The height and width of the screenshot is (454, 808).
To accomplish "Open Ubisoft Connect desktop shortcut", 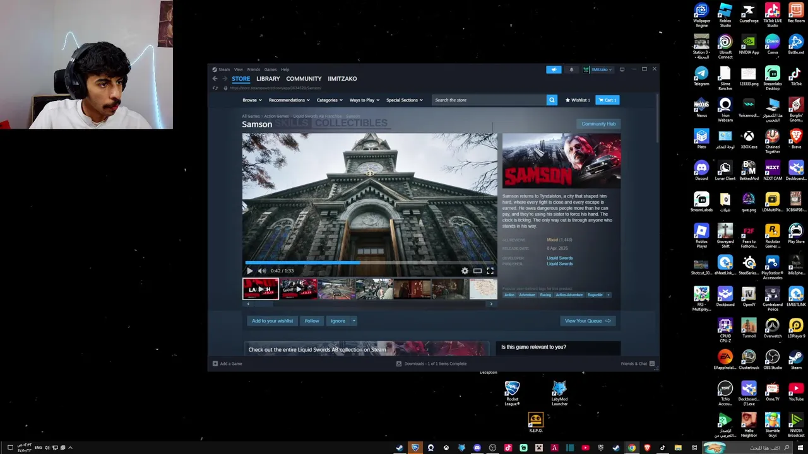I will (725, 47).
